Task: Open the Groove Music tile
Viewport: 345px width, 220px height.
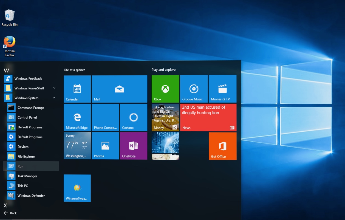Action: coord(194,89)
